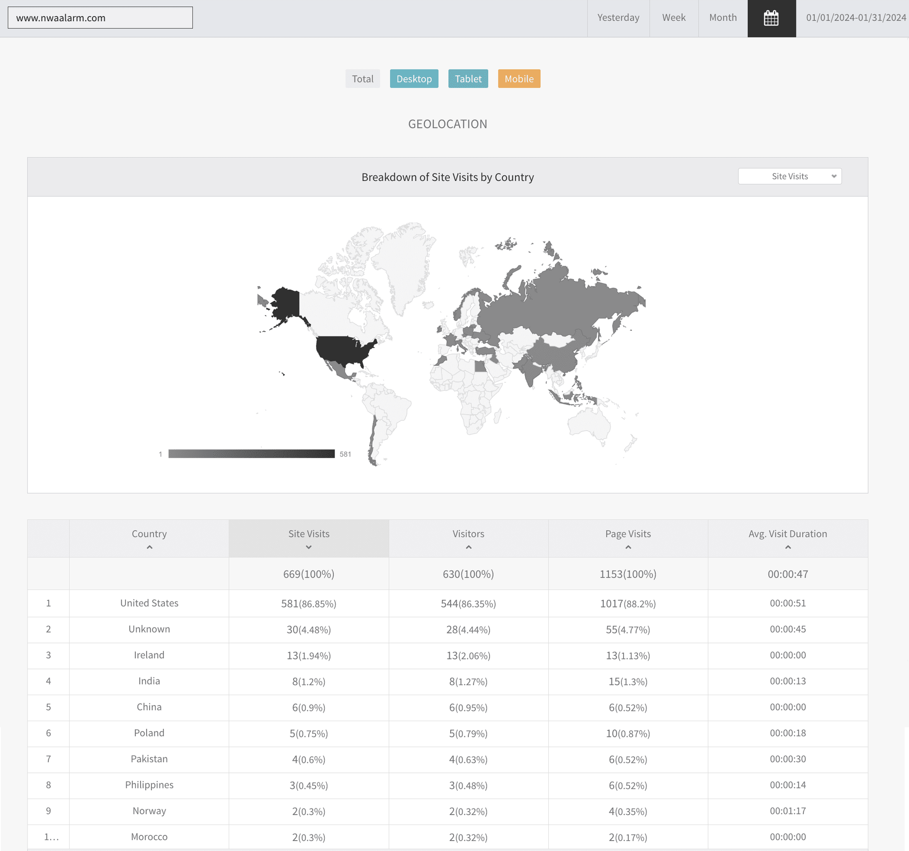Click the Country column sort arrow

click(149, 547)
